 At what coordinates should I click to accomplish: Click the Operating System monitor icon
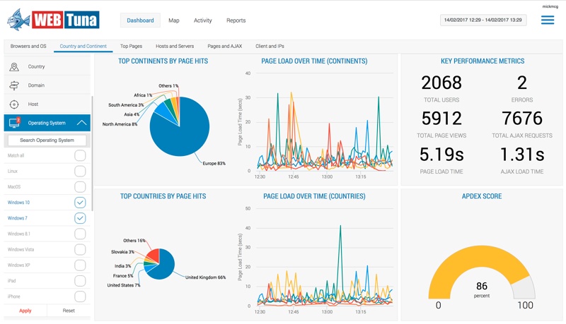click(14, 123)
